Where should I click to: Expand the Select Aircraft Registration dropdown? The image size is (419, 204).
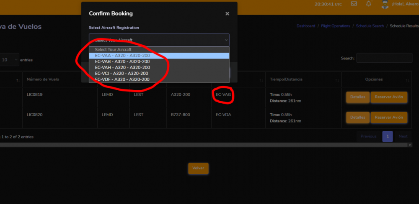pyautogui.click(x=159, y=40)
